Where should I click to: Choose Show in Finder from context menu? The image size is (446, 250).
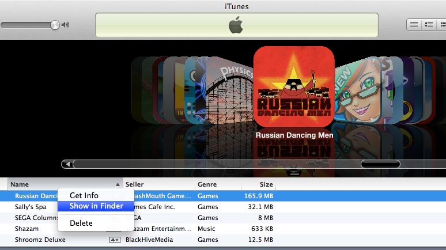96,206
